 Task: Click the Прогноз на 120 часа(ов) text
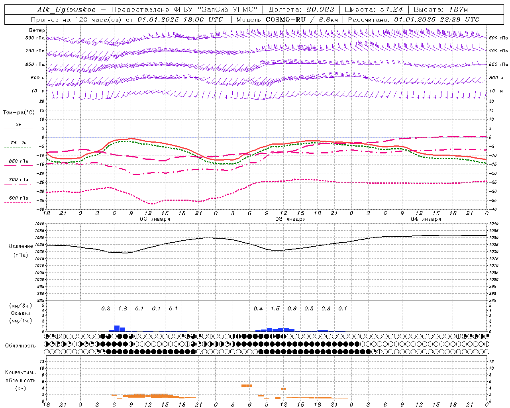pos(76,20)
